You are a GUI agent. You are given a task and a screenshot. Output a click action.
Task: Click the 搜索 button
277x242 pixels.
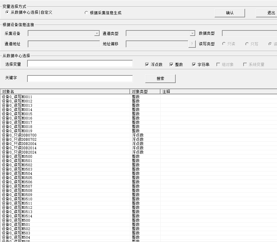[160, 78]
